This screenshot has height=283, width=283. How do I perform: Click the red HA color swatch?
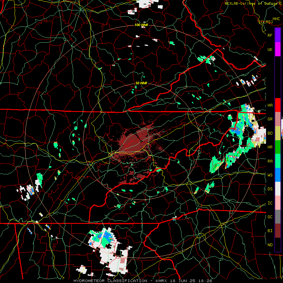(278, 105)
